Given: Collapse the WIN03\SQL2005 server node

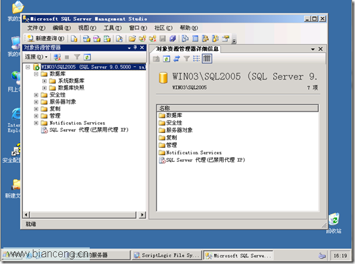Looking at the screenshot, I should tap(28, 67).
